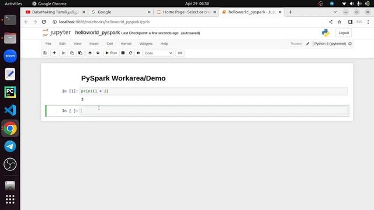Rename notebook title helloworld_pyspark
The height and width of the screenshot is (210, 374).
tap(98, 33)
